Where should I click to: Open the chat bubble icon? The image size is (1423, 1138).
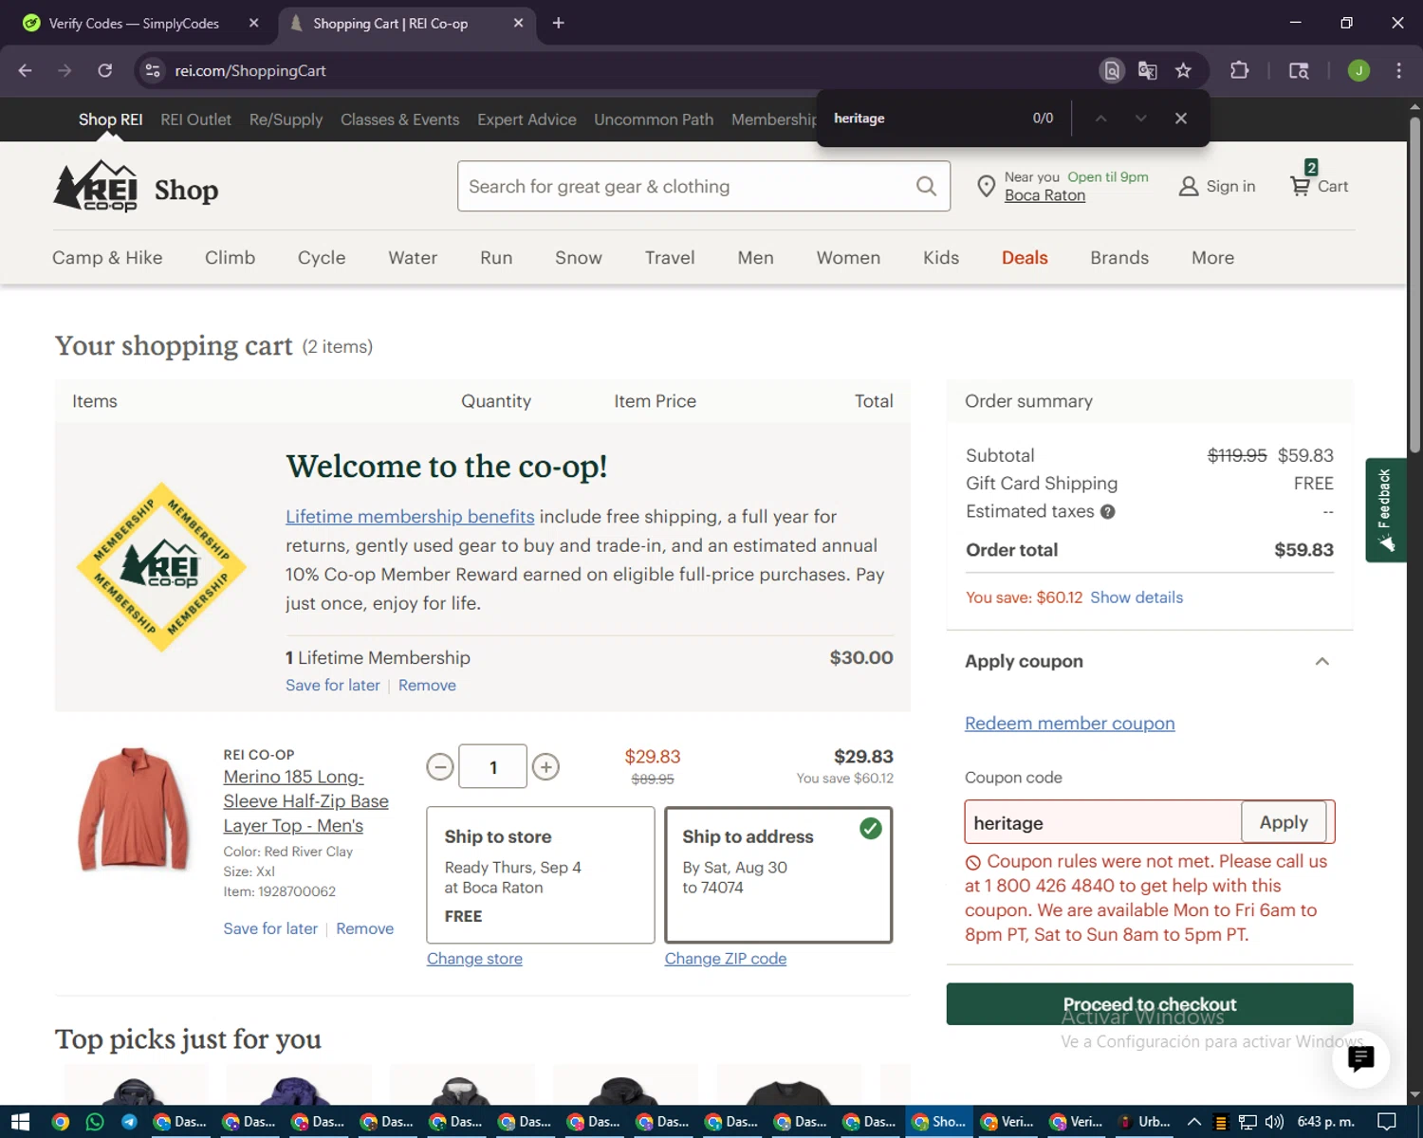1360,1058
